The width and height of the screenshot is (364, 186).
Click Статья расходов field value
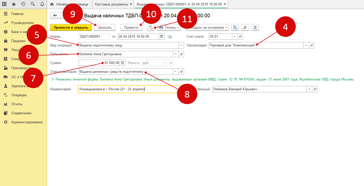[x=126, y=72]
